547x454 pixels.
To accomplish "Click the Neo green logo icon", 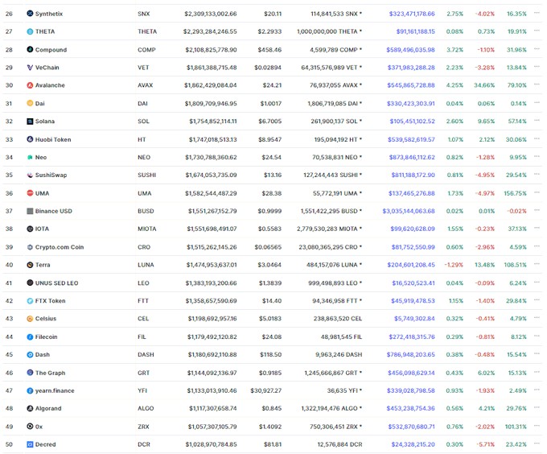I will pyautogui.click(x=30, y=158).
